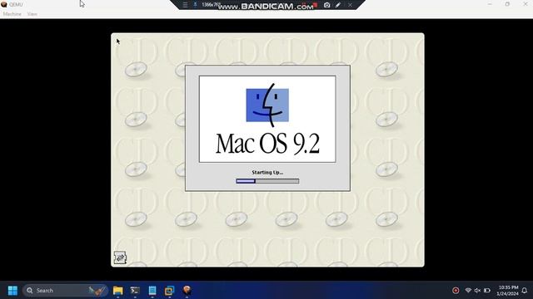The image size is (533, 299).
Task: Click the red recording tray icon
Action: [456, 291]
